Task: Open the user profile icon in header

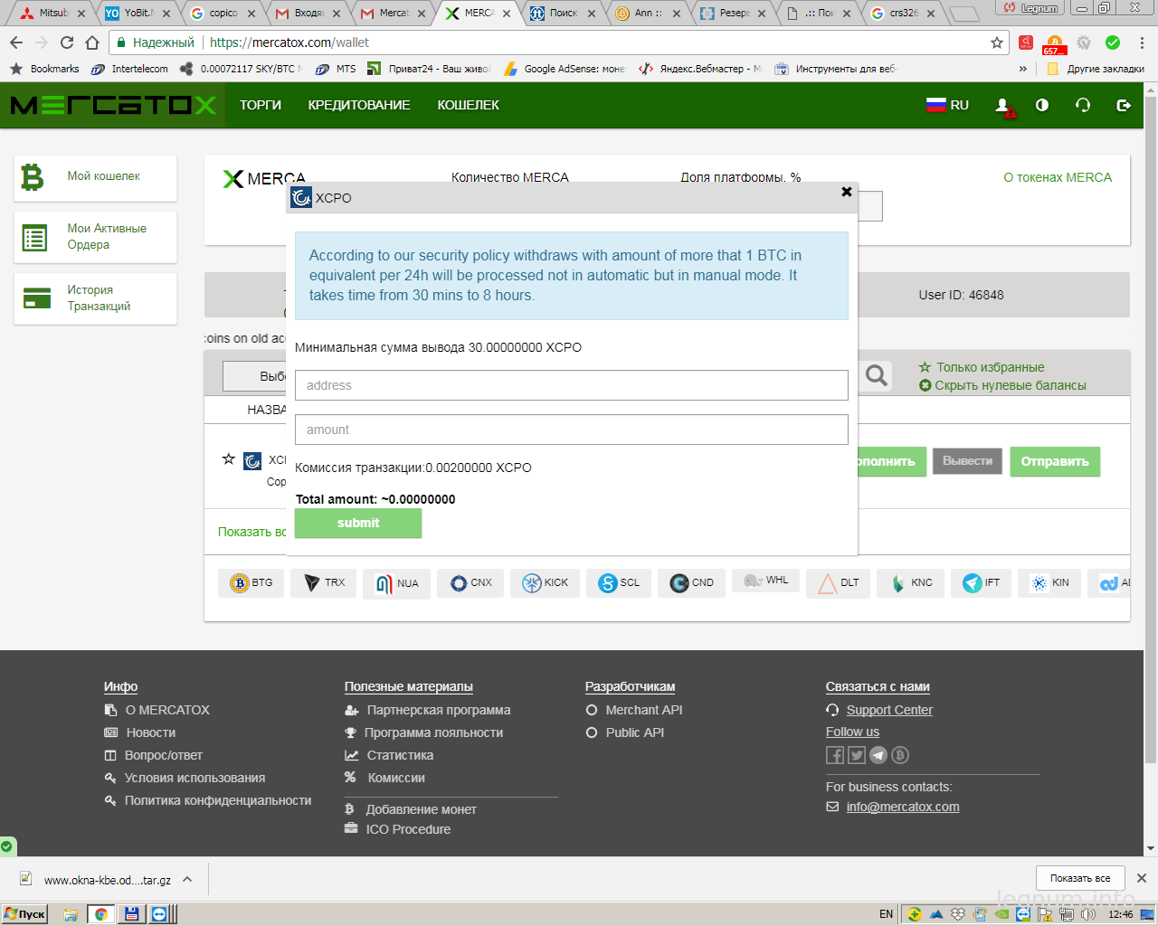Action: pos(1003,106)
